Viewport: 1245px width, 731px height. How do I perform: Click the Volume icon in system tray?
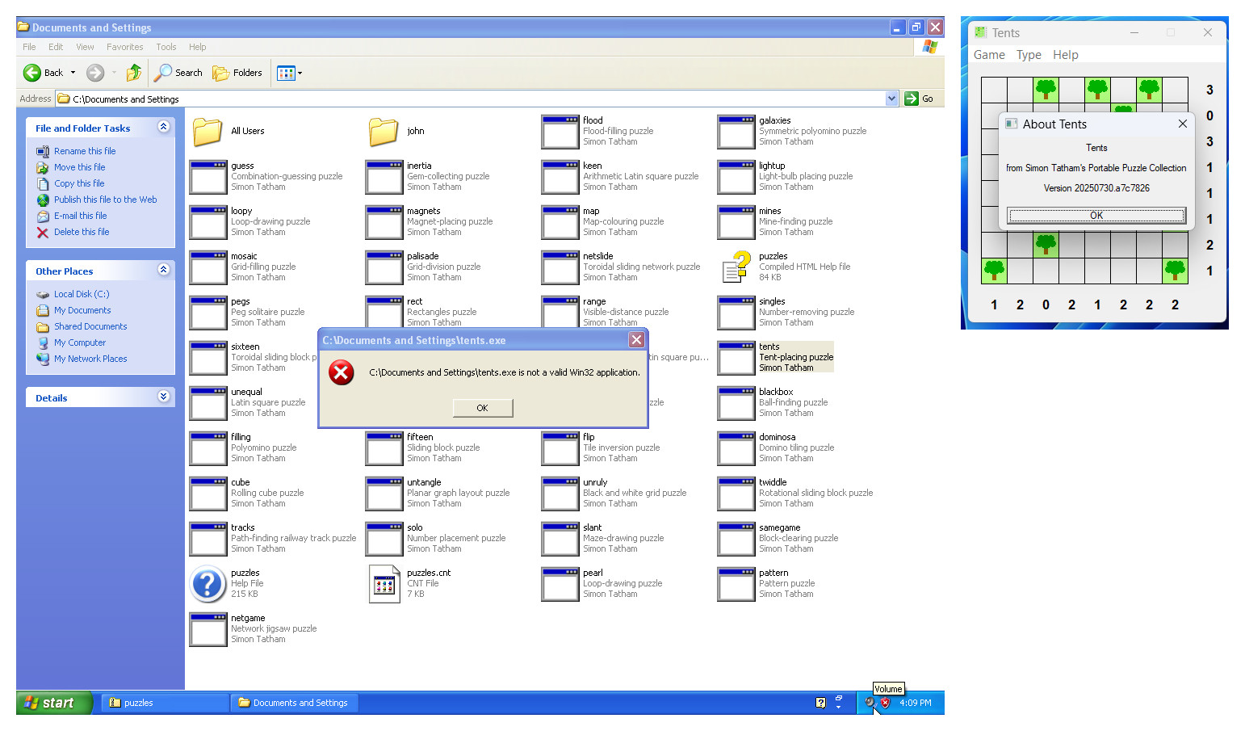tap(870, 703)
